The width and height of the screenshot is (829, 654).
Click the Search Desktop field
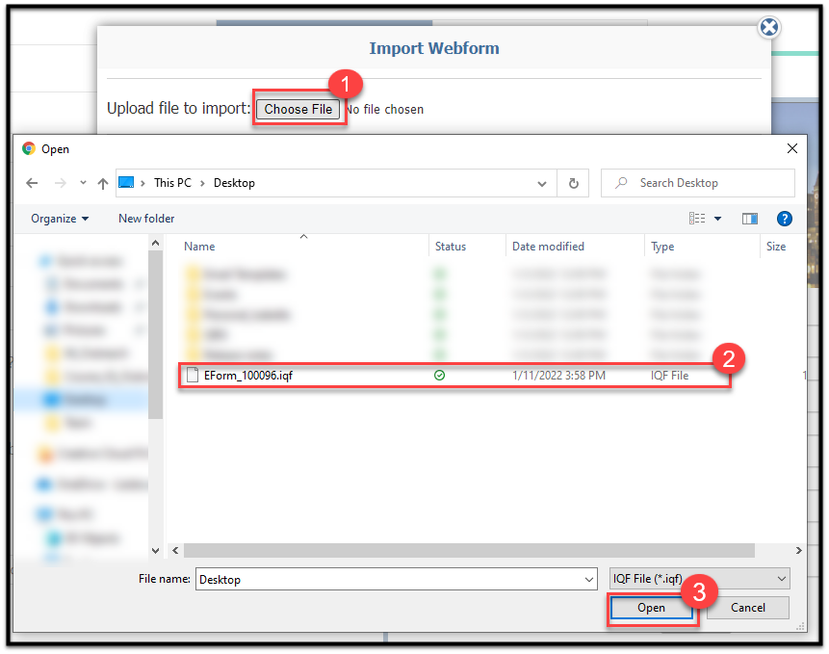pos(698,183)
